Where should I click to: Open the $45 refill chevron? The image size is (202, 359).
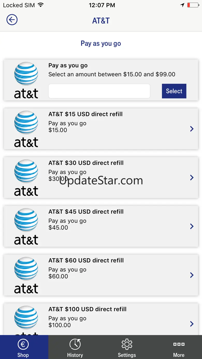192,226
